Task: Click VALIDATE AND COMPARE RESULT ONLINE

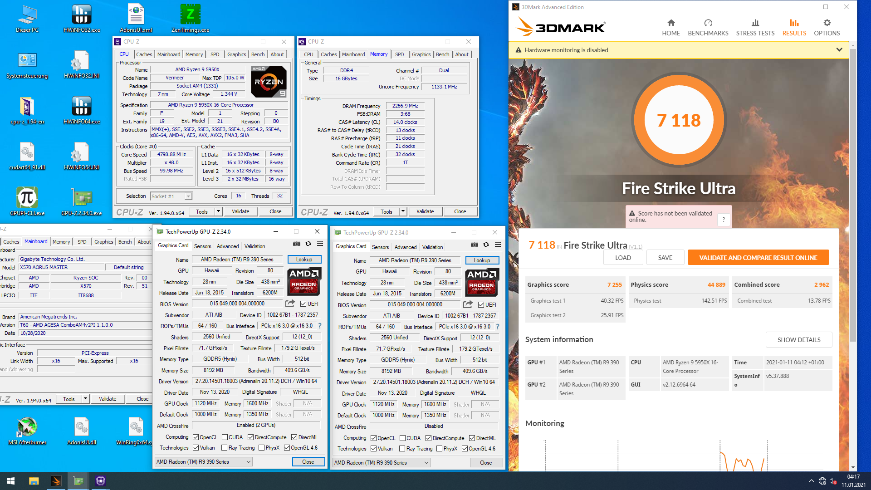Action: pyautogui.click(x=758, y=258)
